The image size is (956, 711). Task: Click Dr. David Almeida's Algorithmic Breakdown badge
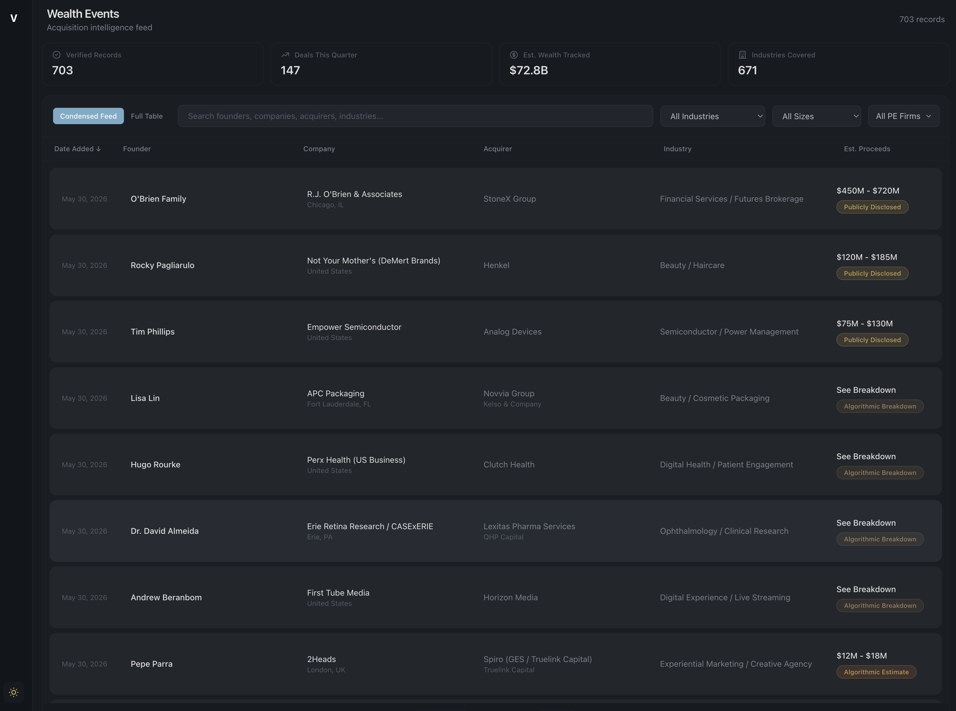[880, 539]
